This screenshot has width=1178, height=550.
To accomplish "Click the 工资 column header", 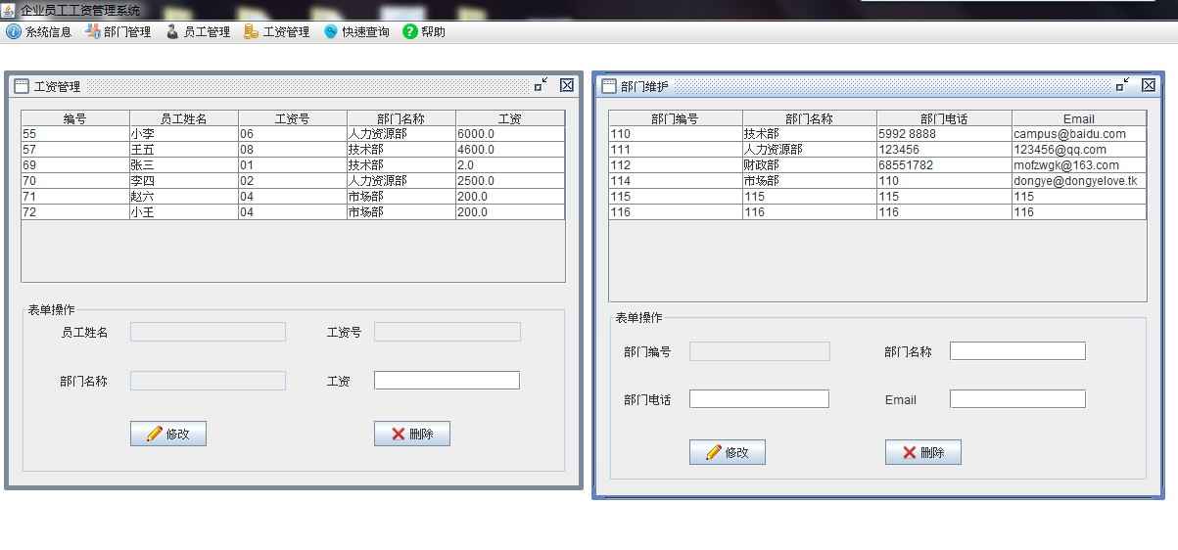I will tap(510, 118).
